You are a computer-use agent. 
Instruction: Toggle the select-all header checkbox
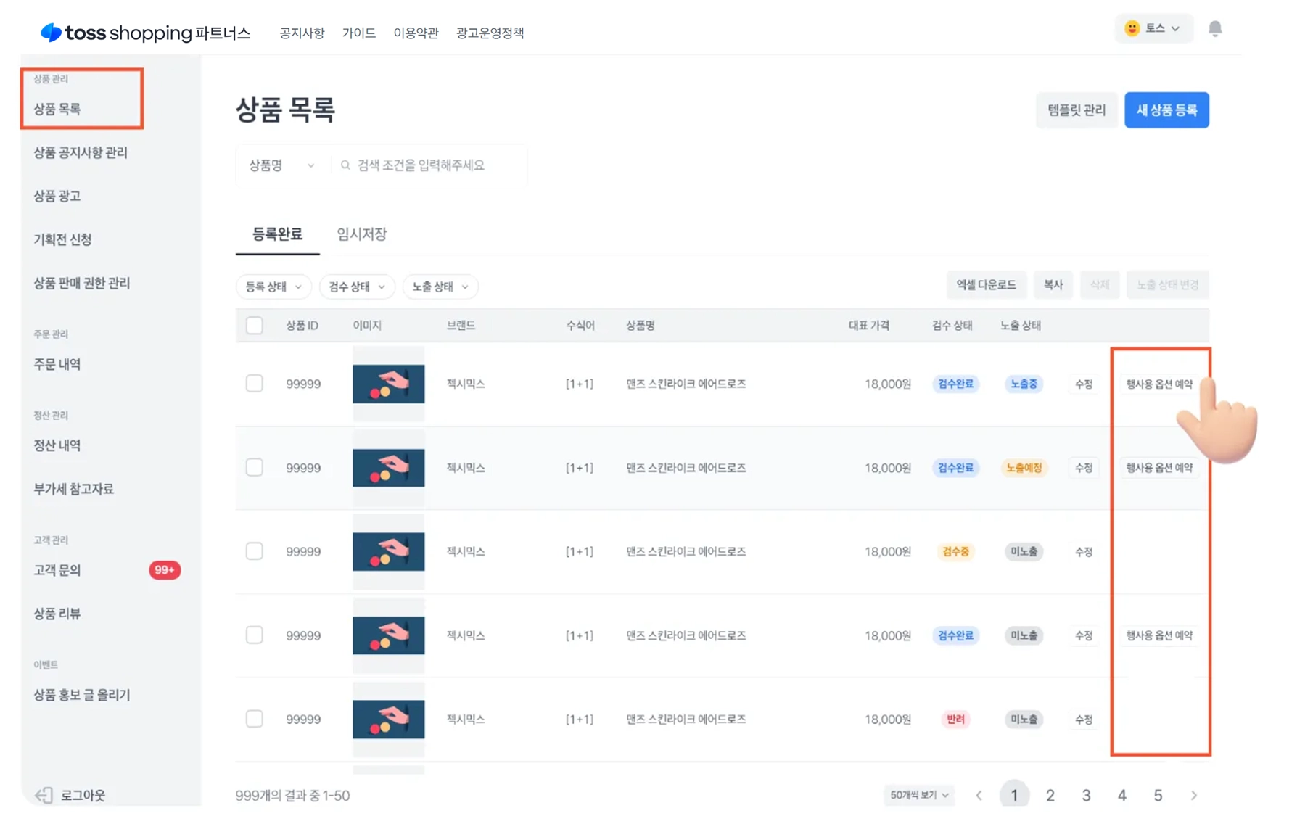click(x=254, y=325)
